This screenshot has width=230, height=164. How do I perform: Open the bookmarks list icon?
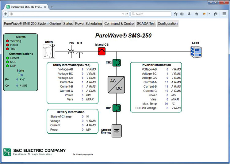(x=182, y=14)
